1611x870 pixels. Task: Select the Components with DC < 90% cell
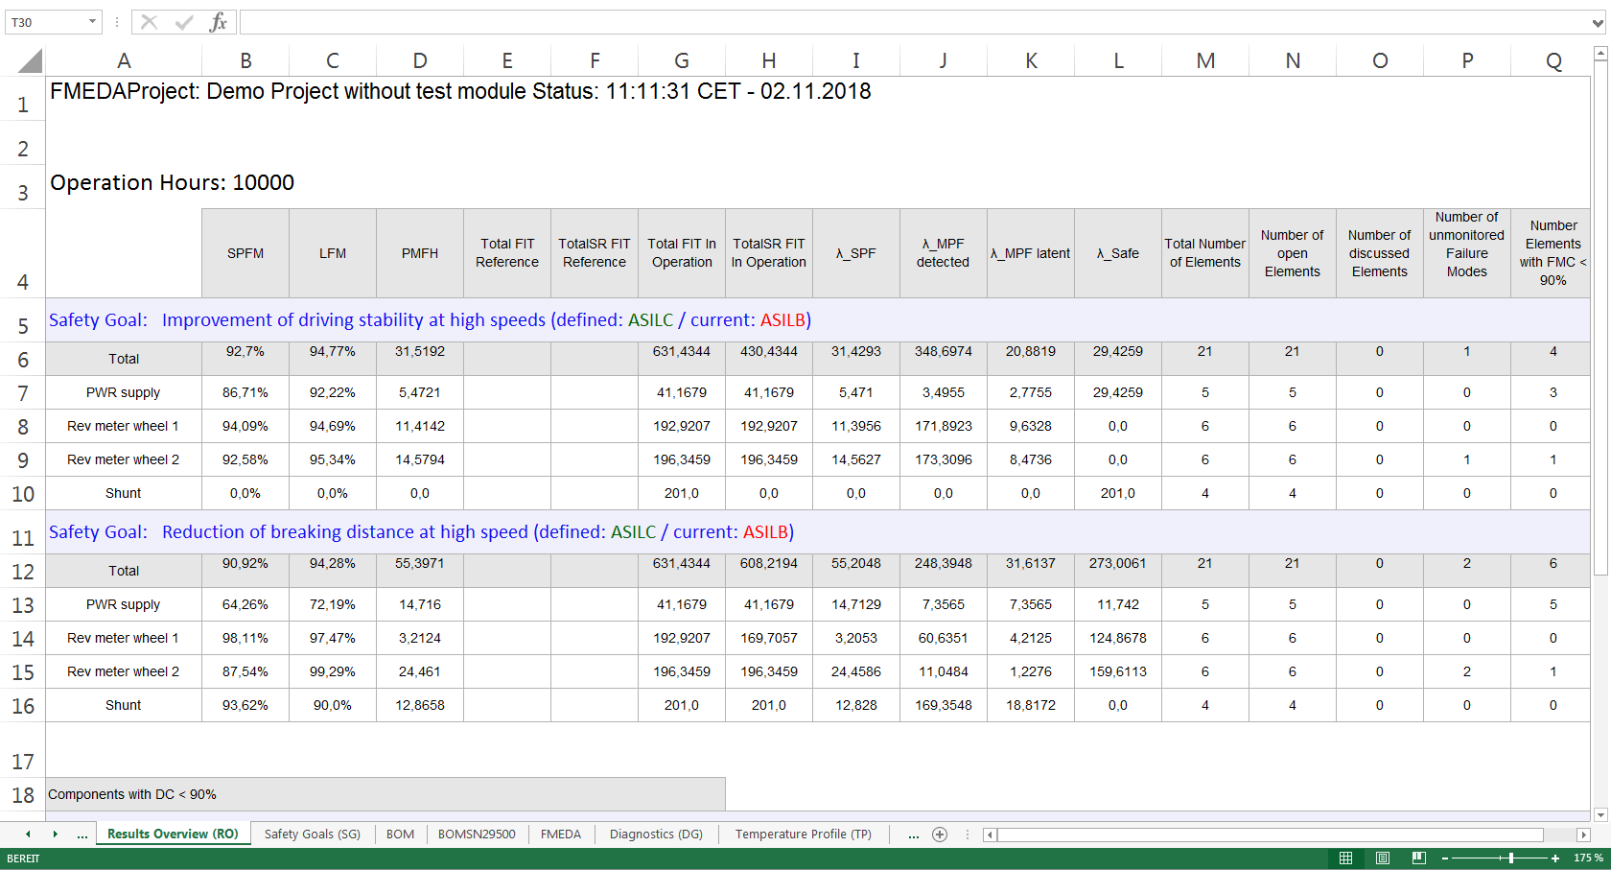385,794
